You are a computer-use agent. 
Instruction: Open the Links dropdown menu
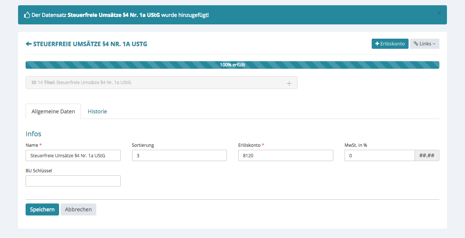(424, 44)
